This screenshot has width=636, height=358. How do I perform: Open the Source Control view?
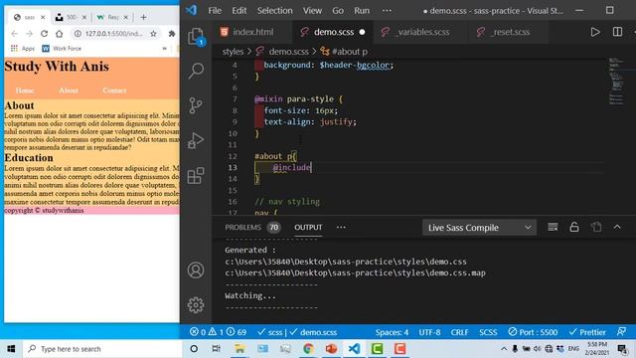click(x=196, y=105)
